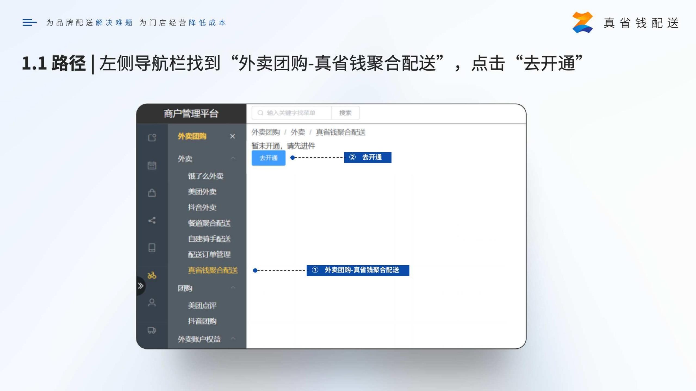
Task: Click the 商户管理平台 header title
Action: click(191, 113)
